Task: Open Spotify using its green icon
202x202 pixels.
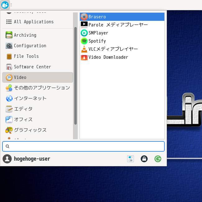Action: click(84, 41)
